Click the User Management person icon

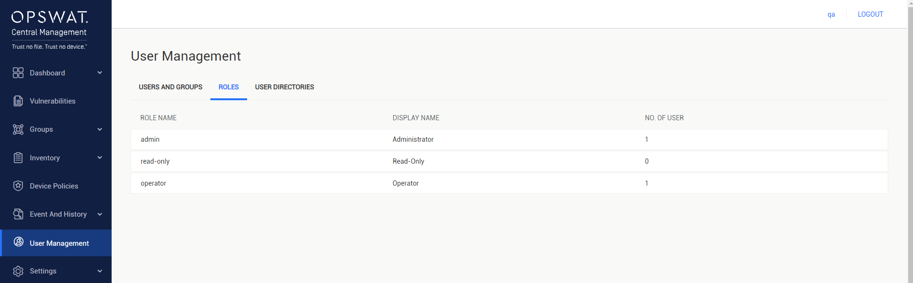pyautogui.click(x=19, y=241)
